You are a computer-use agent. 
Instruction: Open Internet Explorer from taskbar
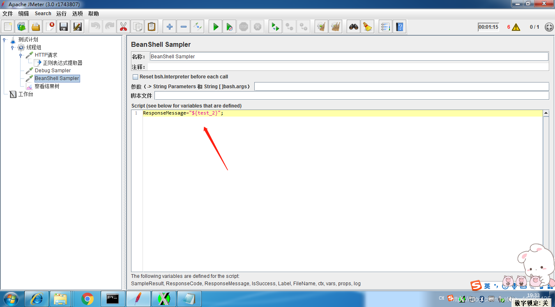(37, 299)
